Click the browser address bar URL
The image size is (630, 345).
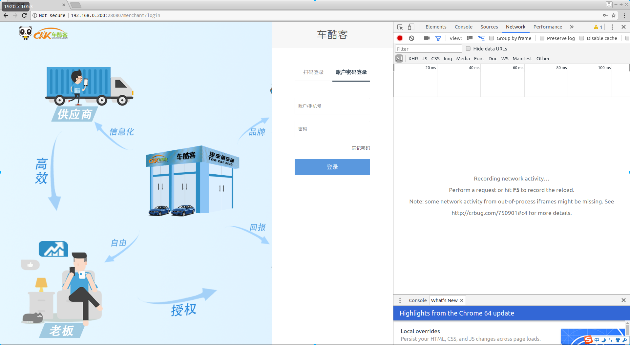click(x=115, y=15)
